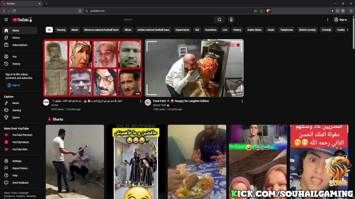
Task: Select the Arabic Music chip
Action: 254,30
